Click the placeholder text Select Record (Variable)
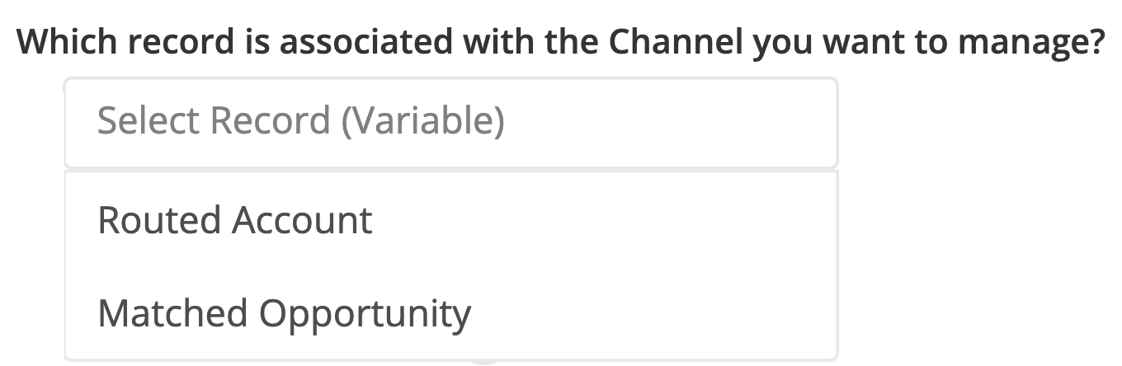Image resolution: width=1122 pixels, height=366 pixels. point(300,122)
